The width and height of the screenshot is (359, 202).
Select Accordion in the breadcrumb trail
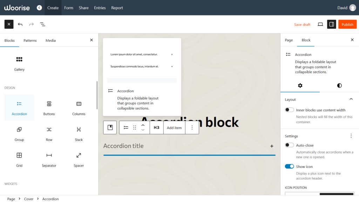click(x=50, y=199)
